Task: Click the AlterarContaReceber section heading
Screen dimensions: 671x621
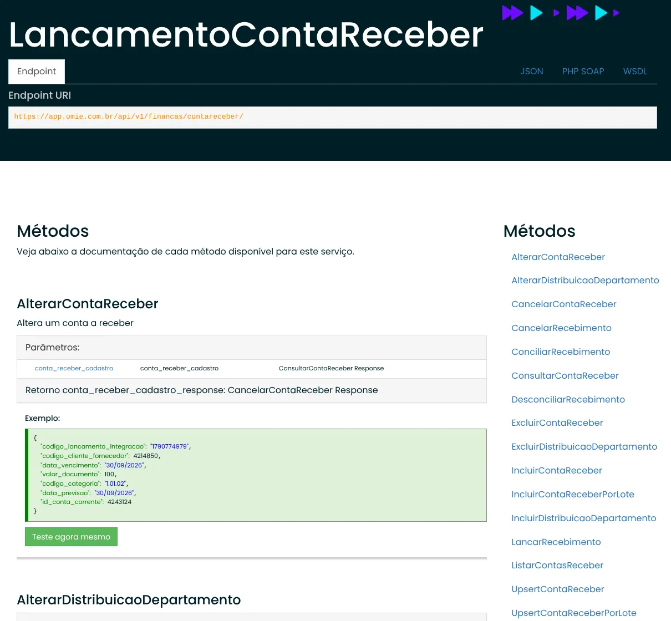Action: [88, 304]
